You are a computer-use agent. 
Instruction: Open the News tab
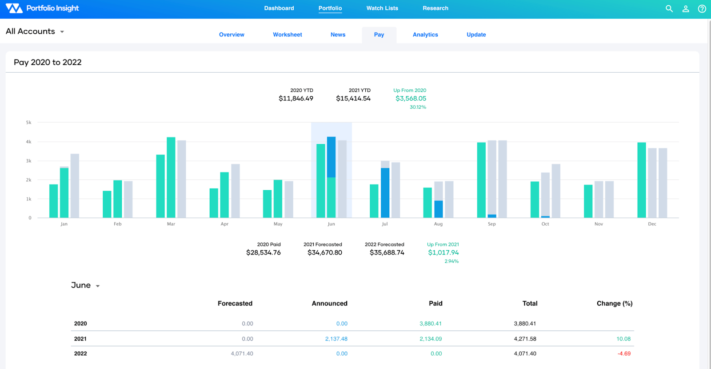pyautogui.click(x=338, y=35)
